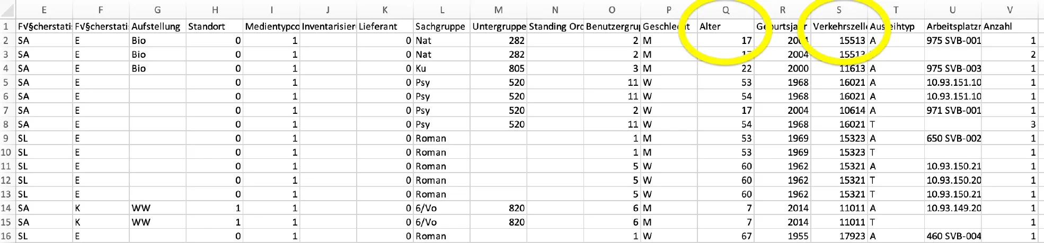Click the 'Lieferant' header cell
1044x243 pixels.
(x=385, y=26)
